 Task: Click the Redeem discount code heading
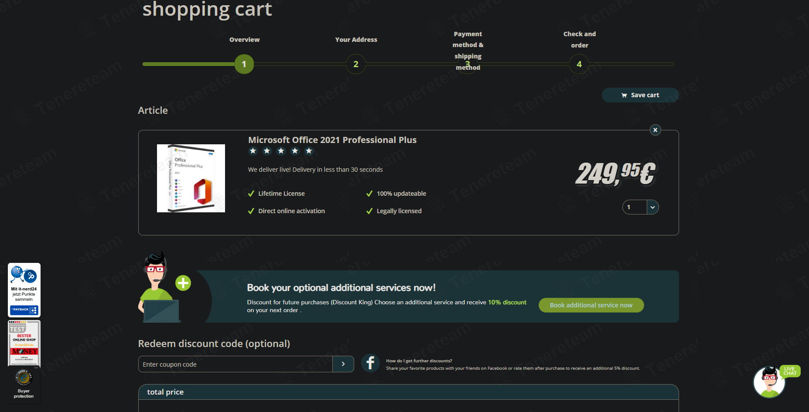click(214, 344)
